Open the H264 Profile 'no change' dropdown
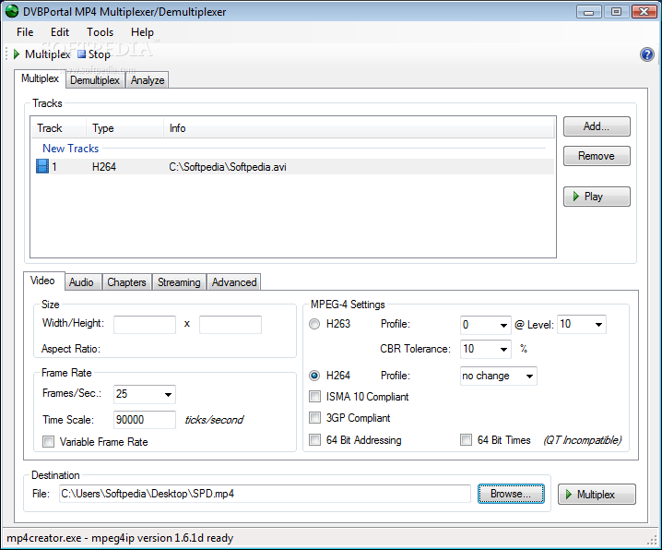The height and width of the screenshot is (550, 662). tap(499, 376)
